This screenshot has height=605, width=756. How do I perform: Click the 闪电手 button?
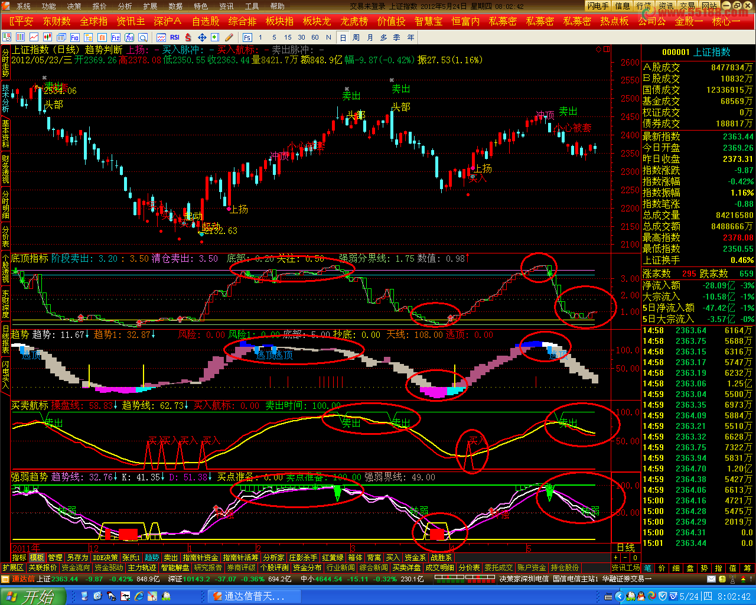(x=598, y=6)
